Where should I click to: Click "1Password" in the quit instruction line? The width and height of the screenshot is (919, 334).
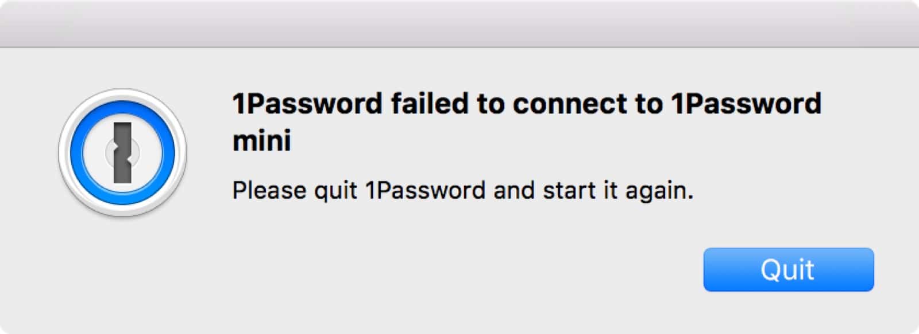[425, 190]
